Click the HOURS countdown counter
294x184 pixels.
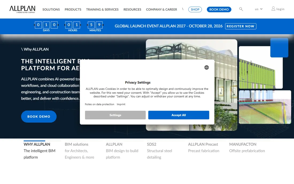(73, 26)
